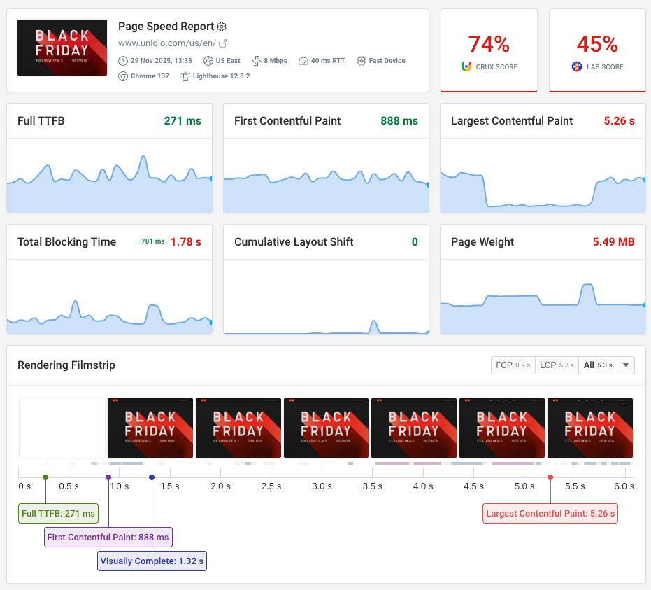
Task: Open the Page Speed Report settings gear
Action: click(x=222, y=27)
